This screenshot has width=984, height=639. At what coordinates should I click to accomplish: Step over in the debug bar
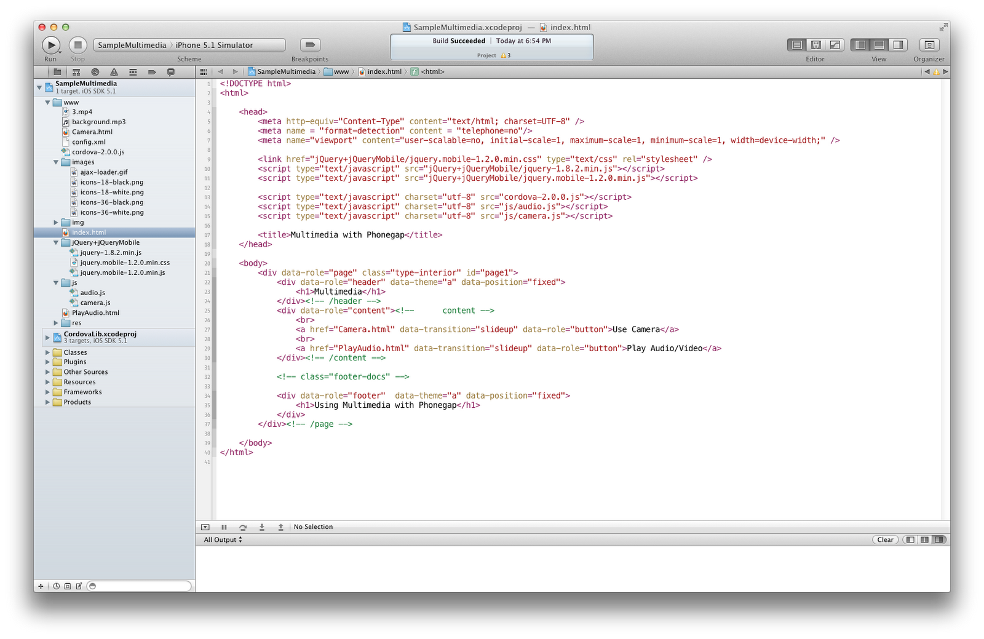pyautogui.click(x=243, y=527)
